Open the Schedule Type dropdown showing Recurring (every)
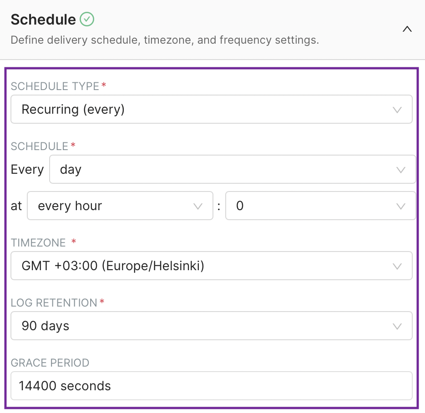This screenshot has width=425, height=413. [x=200, y=109]
